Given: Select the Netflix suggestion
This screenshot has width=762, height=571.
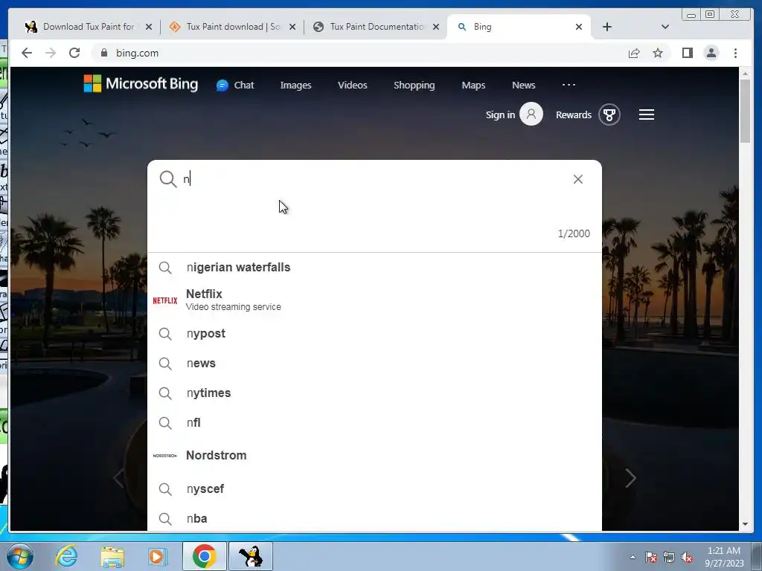Looking at the screenshot, I should click(x=374, y=300).
